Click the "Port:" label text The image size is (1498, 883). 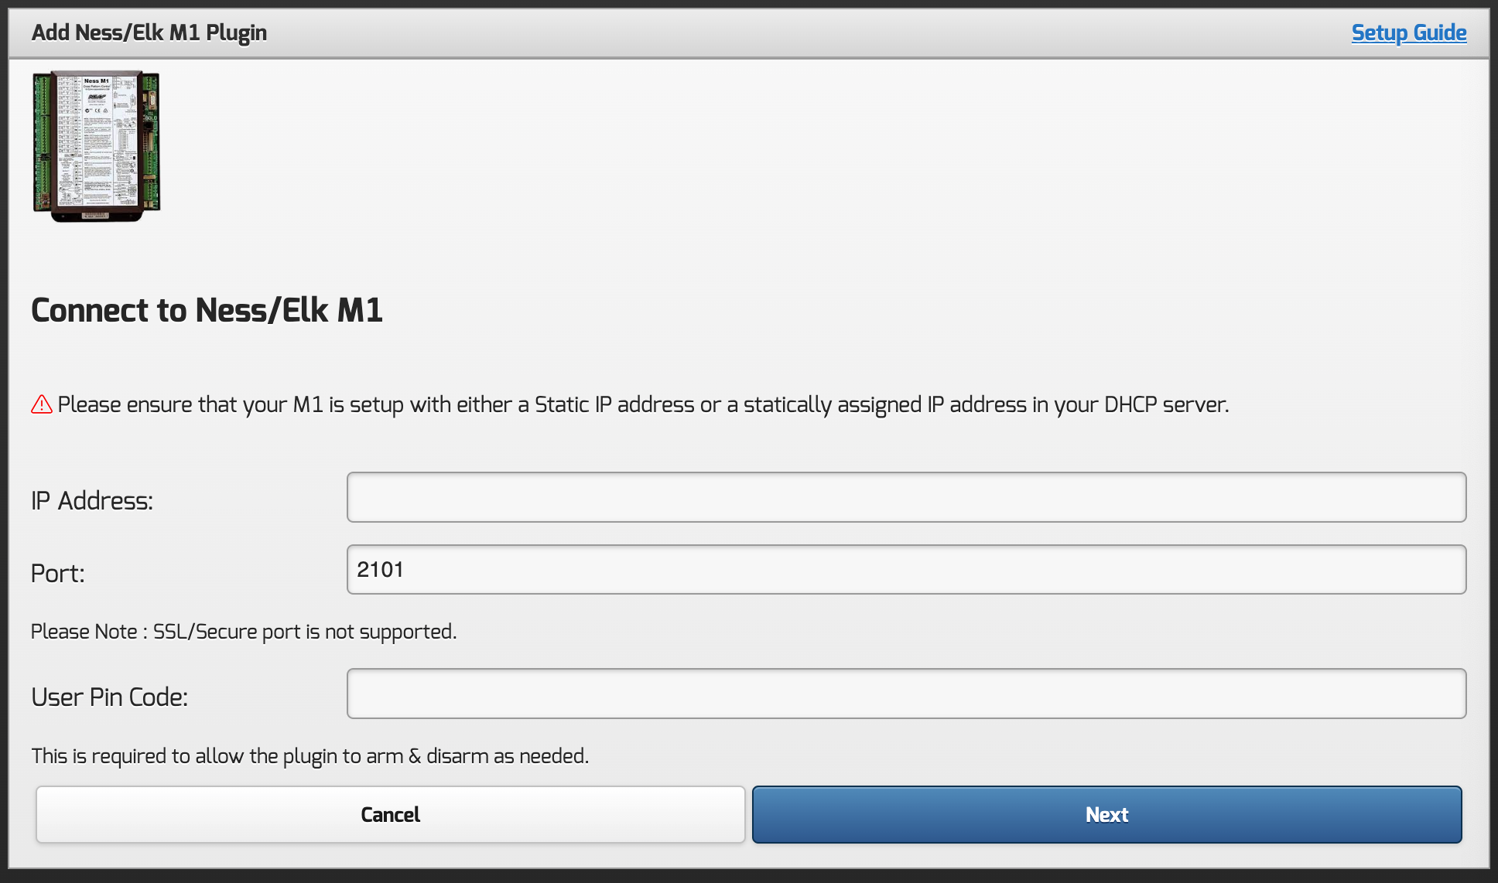pos(58,574)
